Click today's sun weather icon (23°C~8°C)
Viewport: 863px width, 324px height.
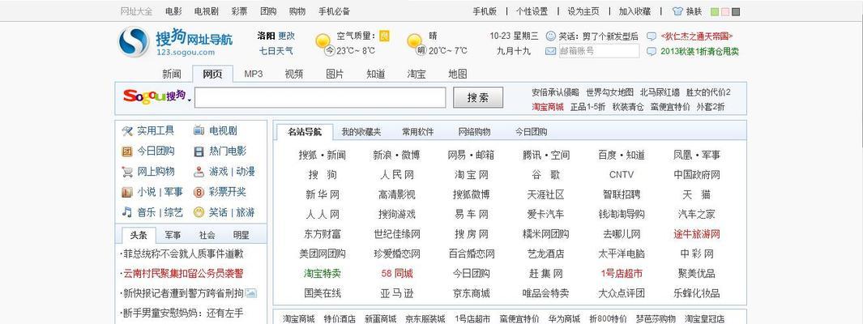point(323,41)
